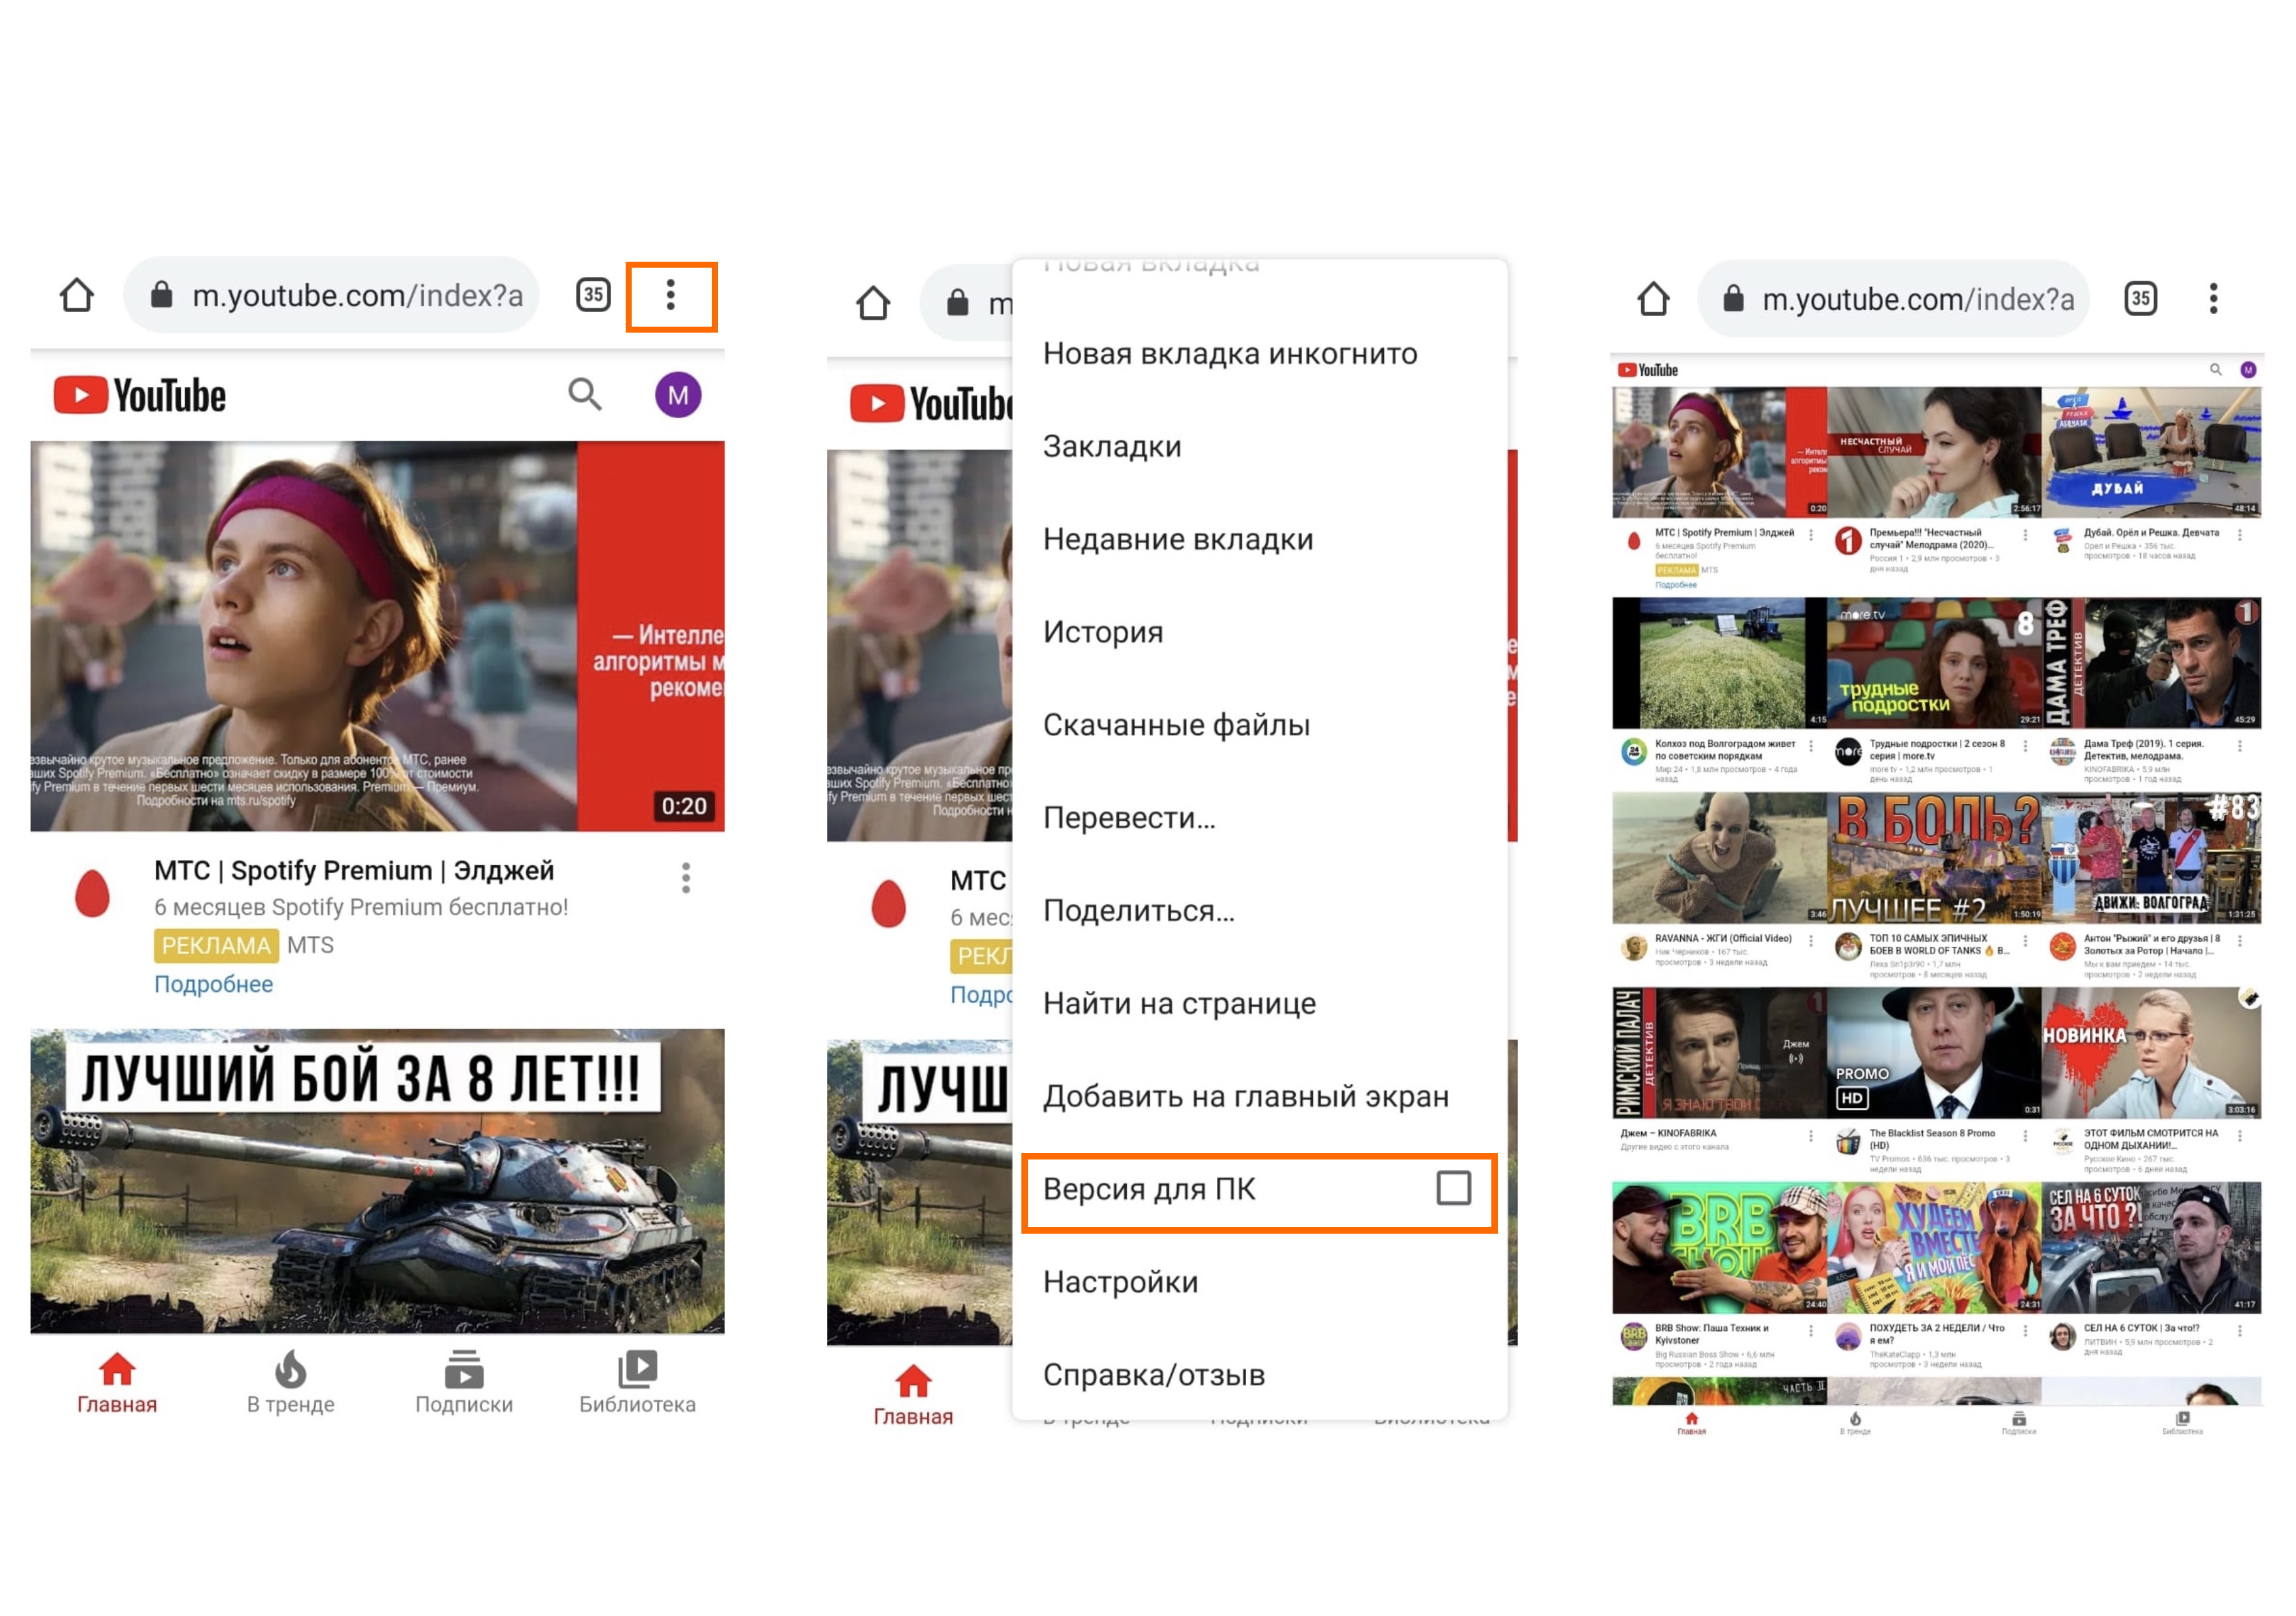The image size is (2296, 1616).
Task: Tap the browser home icon in middle phone screen
Action: (x=873, y=303)
